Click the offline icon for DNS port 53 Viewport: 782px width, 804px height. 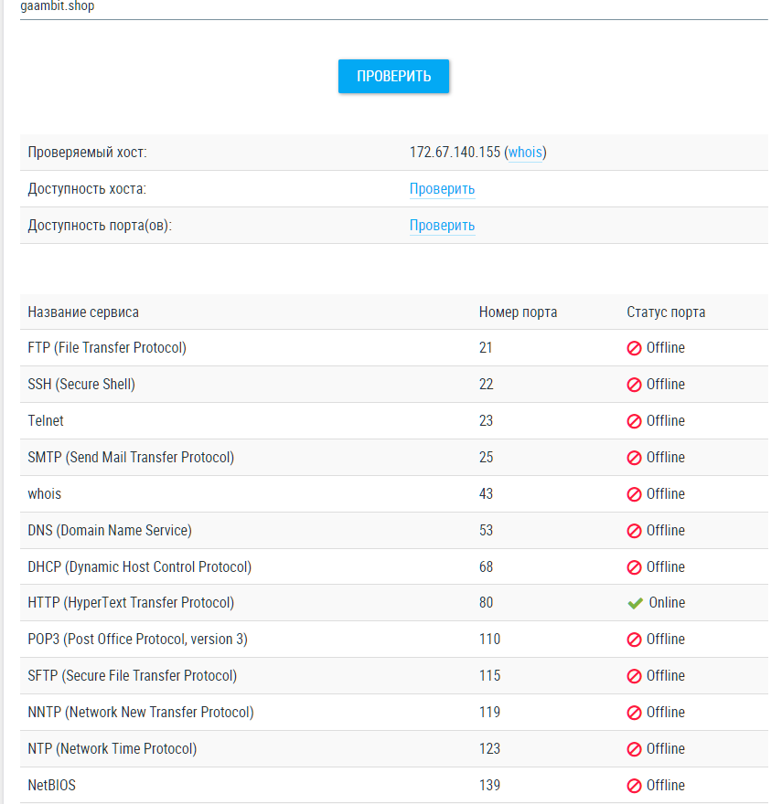pyautogui.click(x=634, y=531)
